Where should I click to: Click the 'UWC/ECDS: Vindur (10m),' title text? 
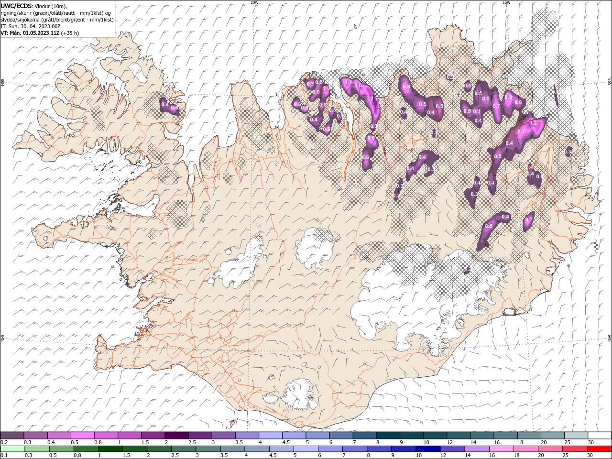(34, 6)
